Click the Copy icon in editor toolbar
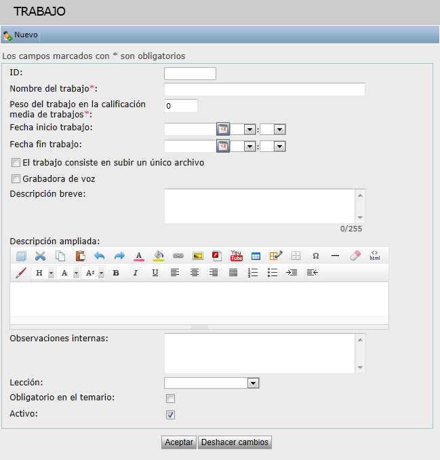This screenshot has width=440, height=460. pyautogui.click(x=60, y=256)
